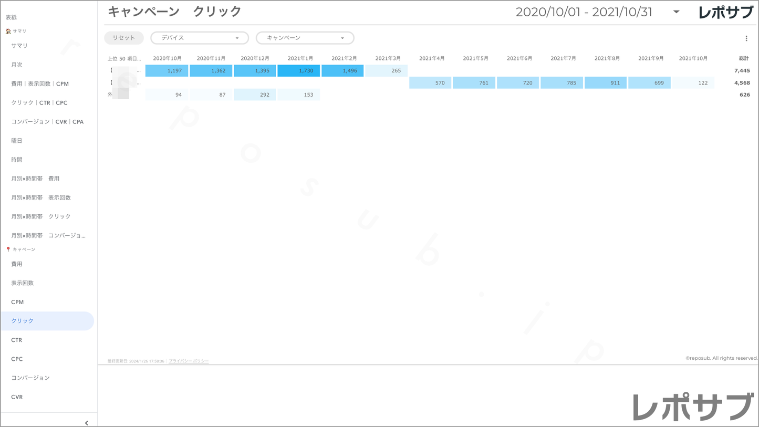
Task: Click the 2020年10月 column header
Action: [x=167, y=58]
